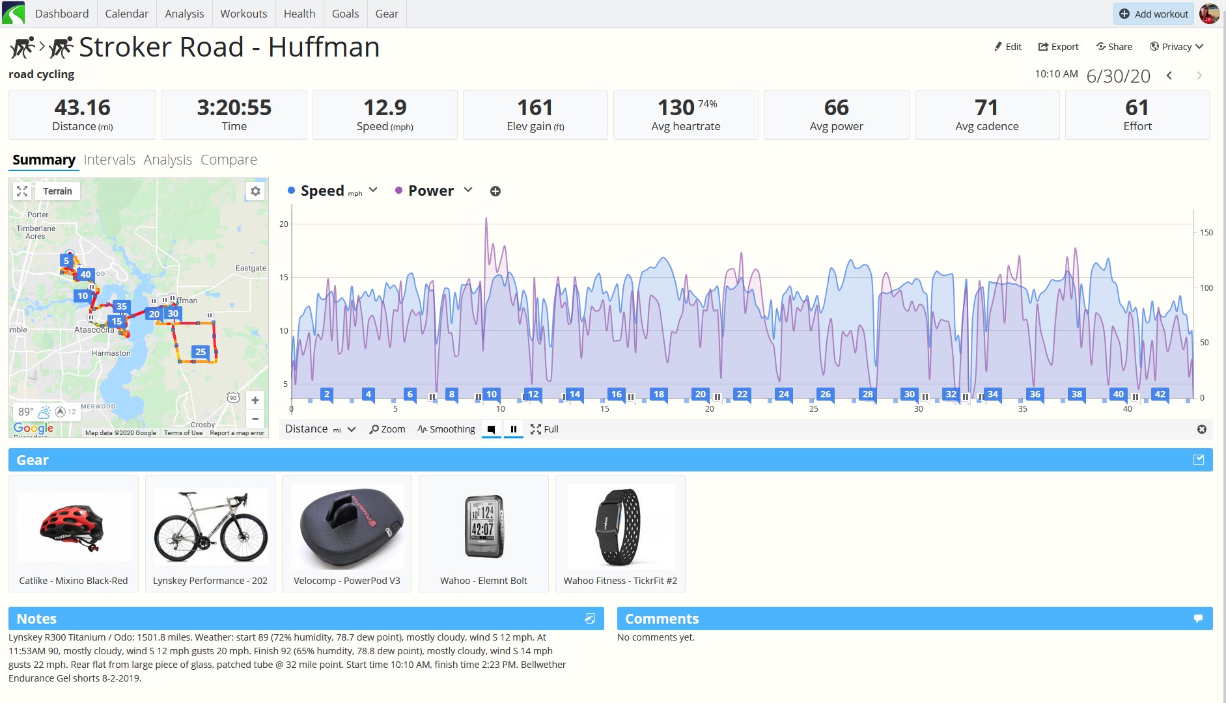Open the Privacy dropdown
Screen dimensions: 1226x703
pyautogui.click(x=1177, y=47)
